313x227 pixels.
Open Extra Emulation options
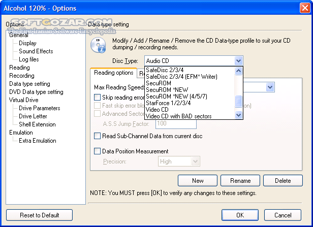coord(37,141)
